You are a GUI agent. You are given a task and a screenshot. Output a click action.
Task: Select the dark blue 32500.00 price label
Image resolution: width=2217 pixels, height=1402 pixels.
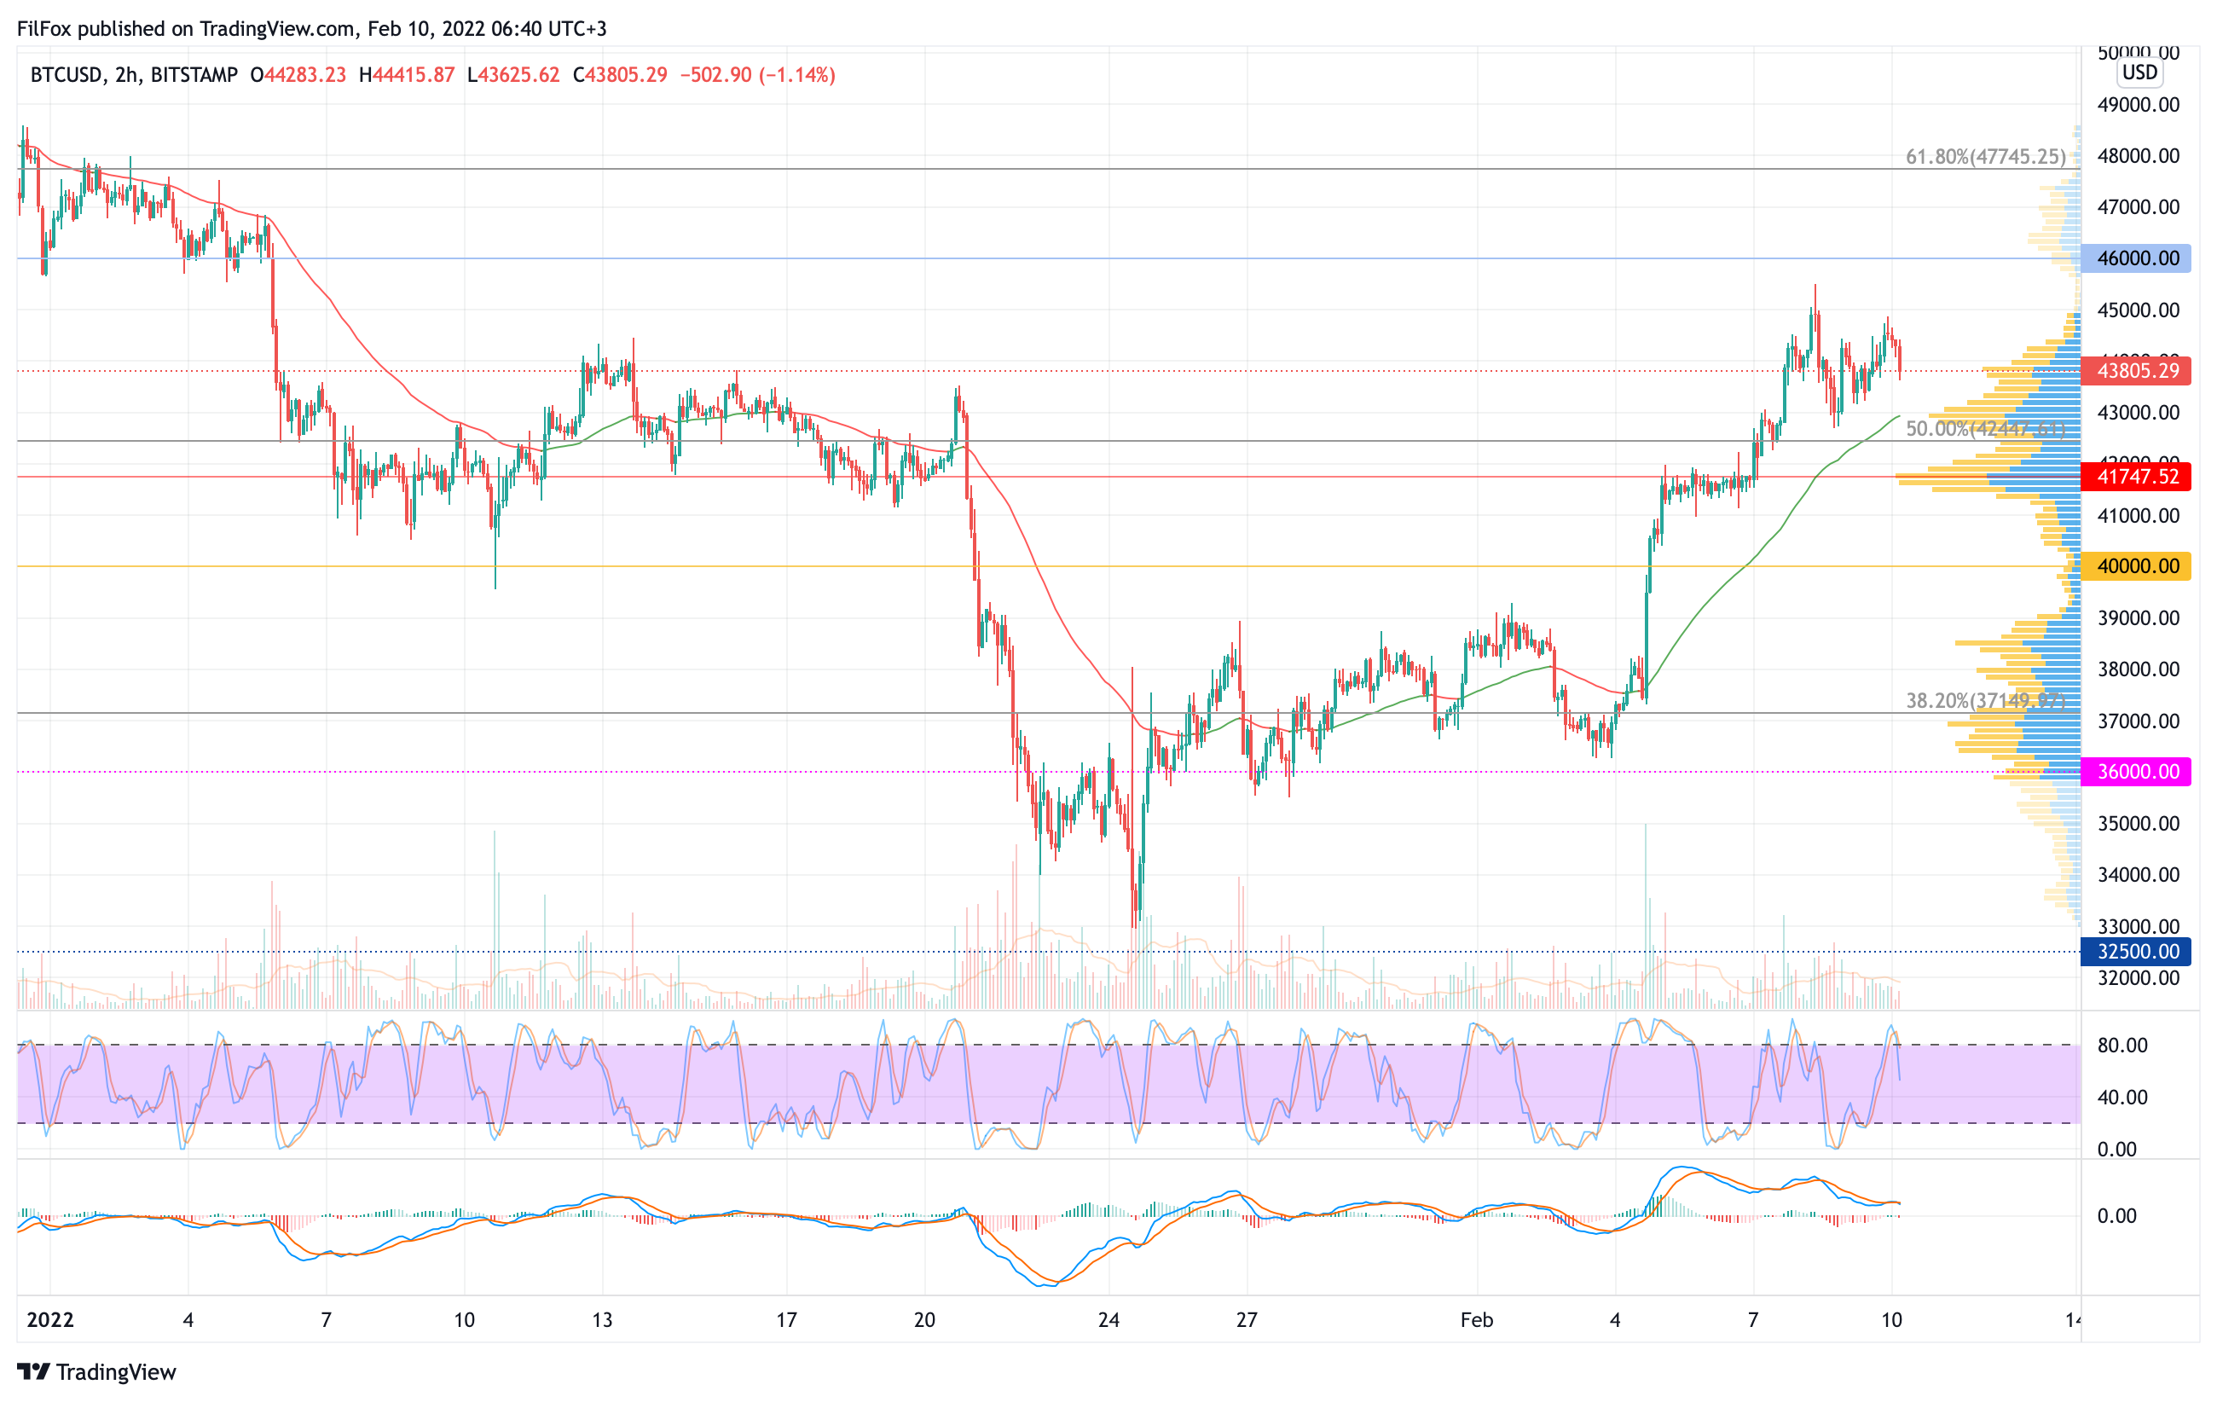pyautogui.click(x=2137, y=952)
